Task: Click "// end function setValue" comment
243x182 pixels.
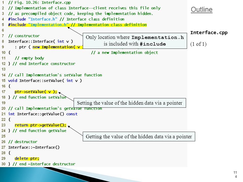Action: pyautogui.click(x=39, y=97)
